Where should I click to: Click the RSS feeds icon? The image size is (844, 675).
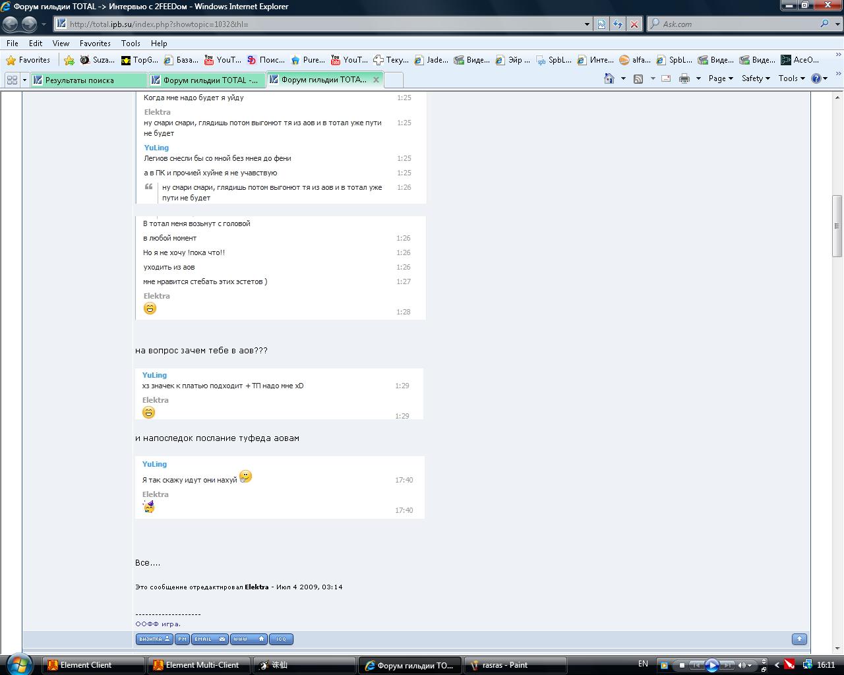click(x=638, y=78)
